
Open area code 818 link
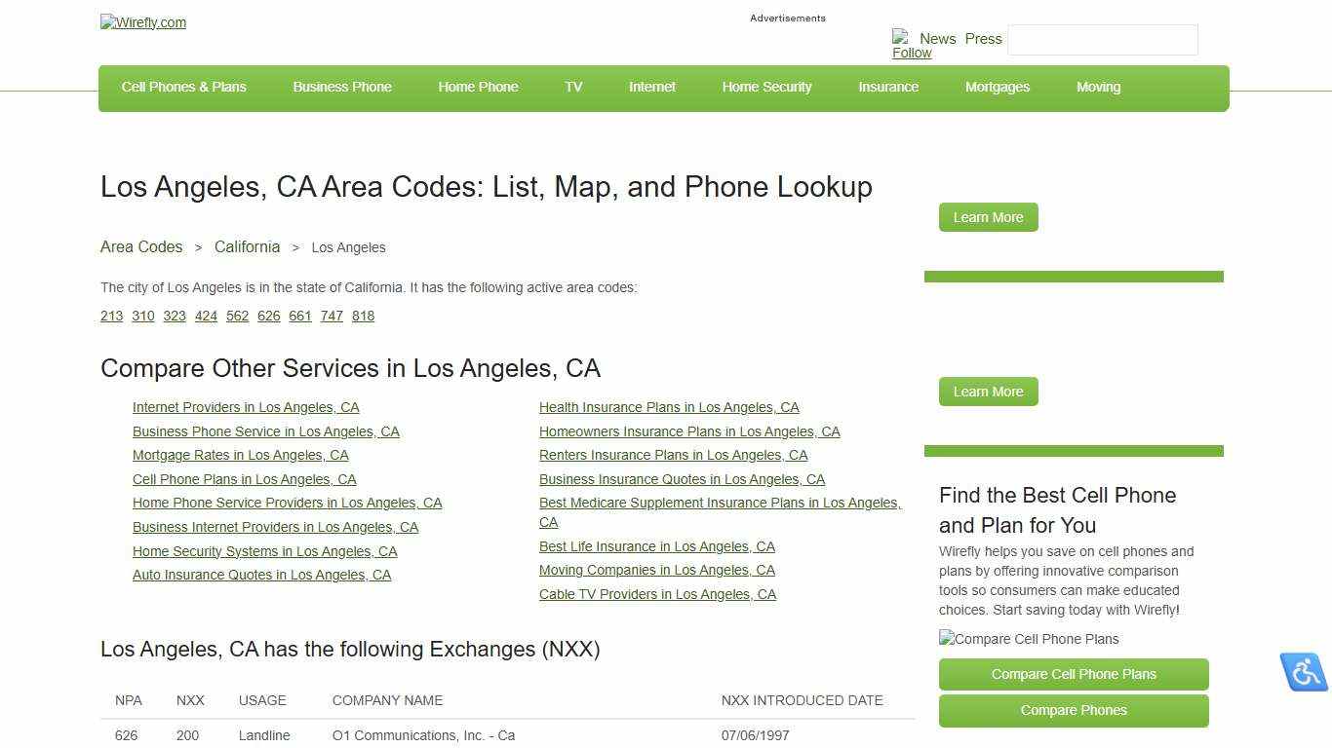[x=363, y=316]
